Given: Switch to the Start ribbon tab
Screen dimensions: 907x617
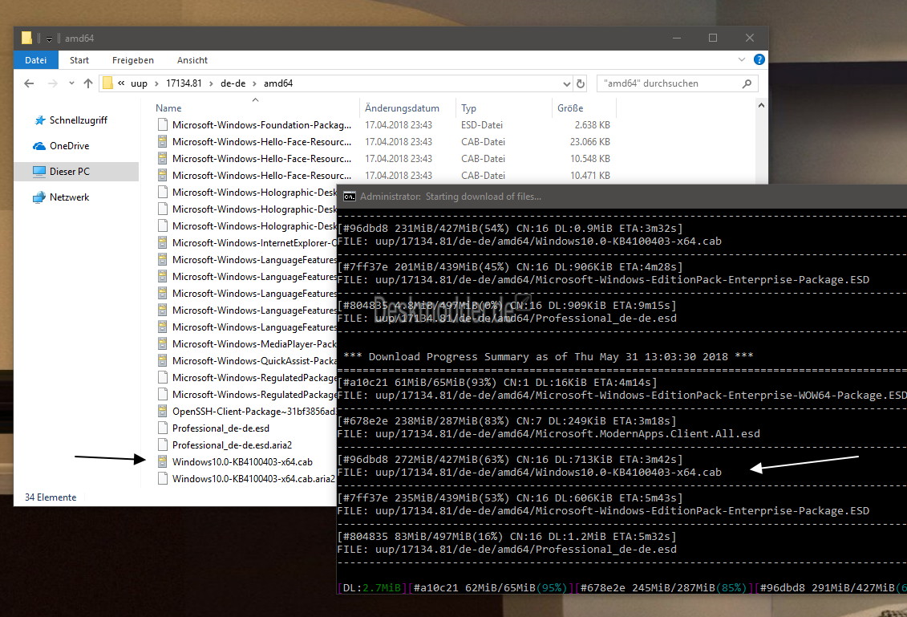Looking at the screenshot, I should tap(79, 60).
